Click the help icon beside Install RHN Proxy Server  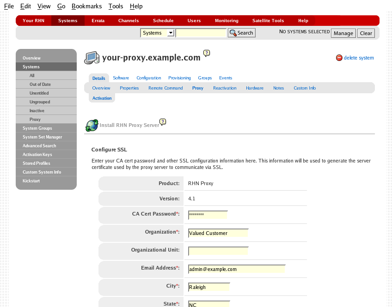click(163, 122)
